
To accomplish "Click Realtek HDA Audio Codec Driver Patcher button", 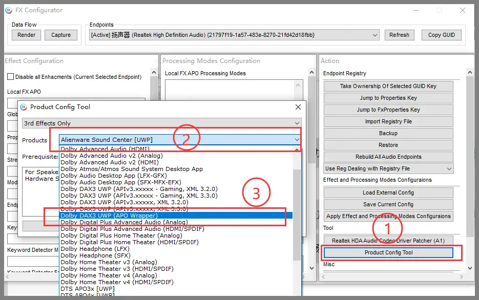I will click(x=388, y=241).
